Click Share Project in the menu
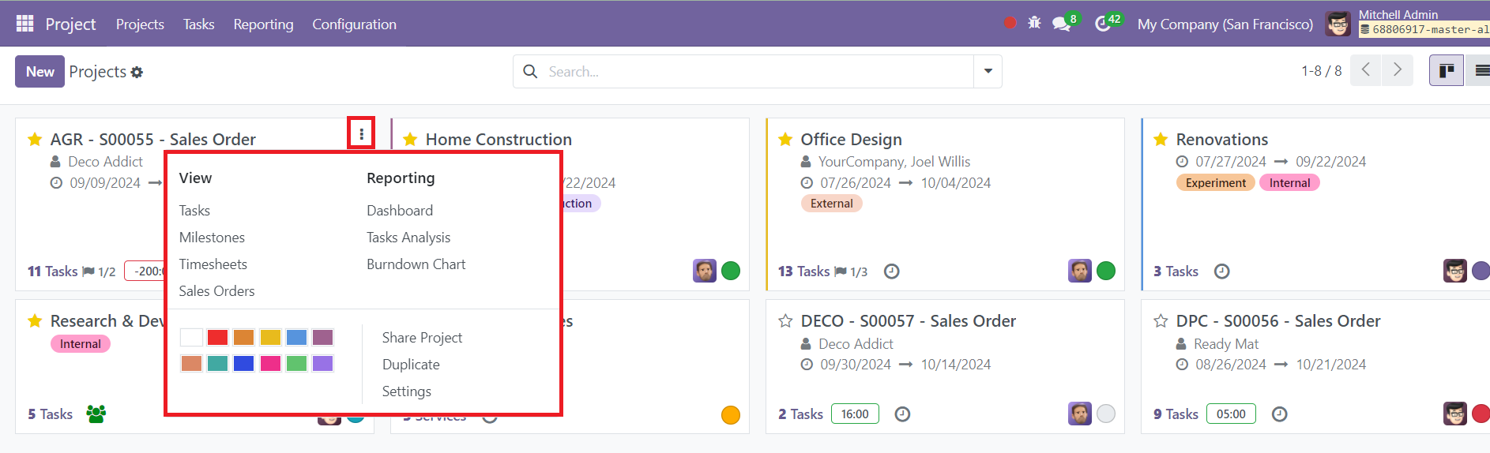 [x=422, y=338]
